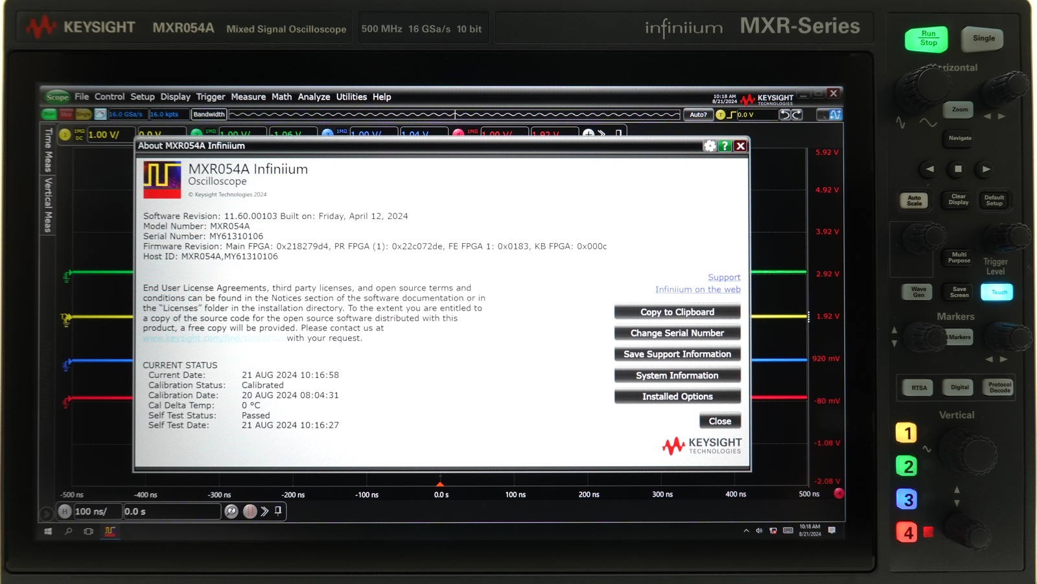This screenshot has height=584, width=1037.
Task: Click the red circular icon in horizontal bar
Action: coord(250,511)
